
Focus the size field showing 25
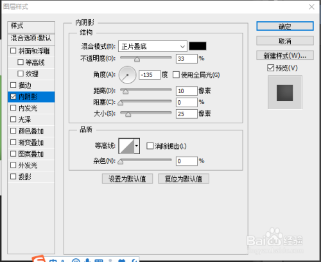[x=186, y=114]
